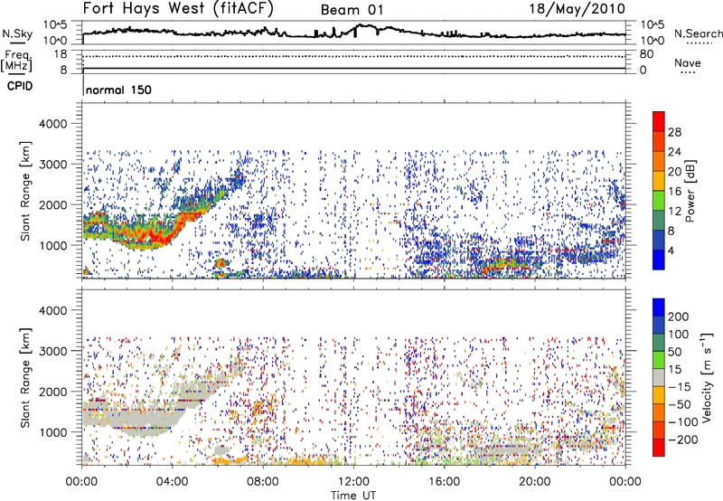Click the "12:00" time axis label
This screenshot has height=501, width=723.
tap(353, 482)
